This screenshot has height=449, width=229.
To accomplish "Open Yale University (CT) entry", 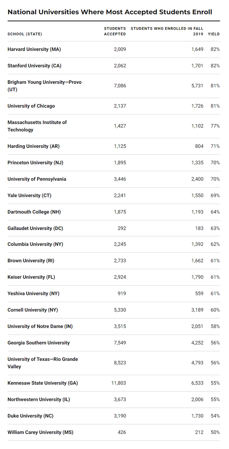I will pos(29,195).
